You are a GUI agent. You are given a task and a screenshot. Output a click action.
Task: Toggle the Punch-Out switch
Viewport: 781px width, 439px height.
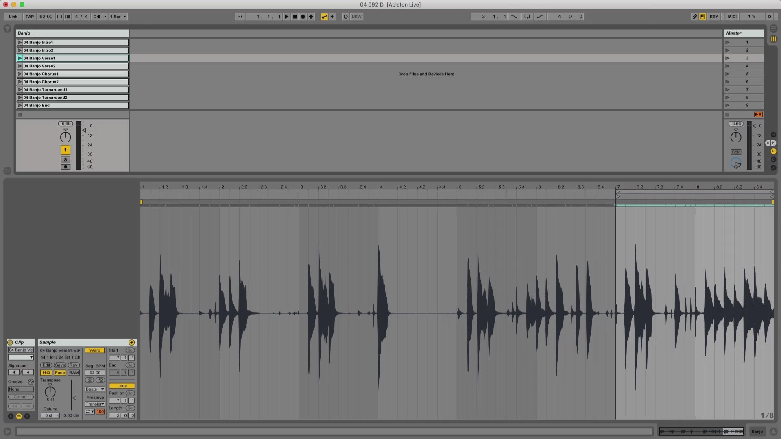540,17
